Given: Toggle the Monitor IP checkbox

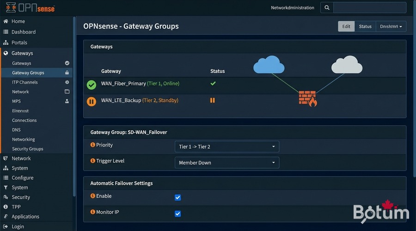Looking at the screenshot, I should coord(178,214).
